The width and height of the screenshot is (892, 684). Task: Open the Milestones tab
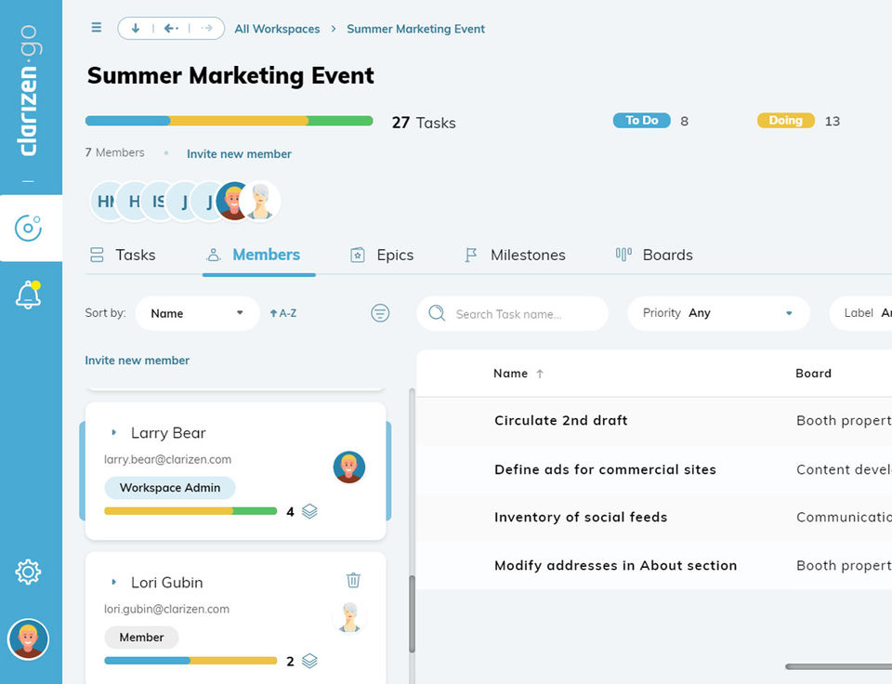(515, 255)
